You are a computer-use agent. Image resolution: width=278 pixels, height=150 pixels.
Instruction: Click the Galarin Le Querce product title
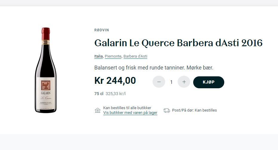(x=178, y=43)
